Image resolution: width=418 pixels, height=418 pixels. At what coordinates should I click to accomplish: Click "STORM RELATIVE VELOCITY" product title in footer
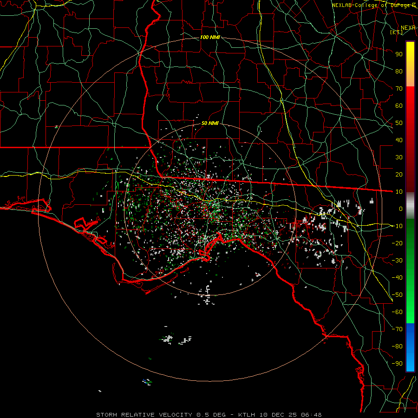pyautogui.click(x=144, y=415)
